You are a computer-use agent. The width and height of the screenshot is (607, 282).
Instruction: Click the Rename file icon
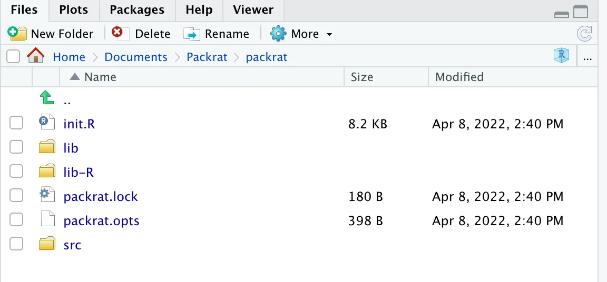(x=192, y=34)
